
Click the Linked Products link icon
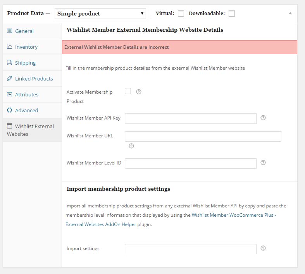click(10, 79)
